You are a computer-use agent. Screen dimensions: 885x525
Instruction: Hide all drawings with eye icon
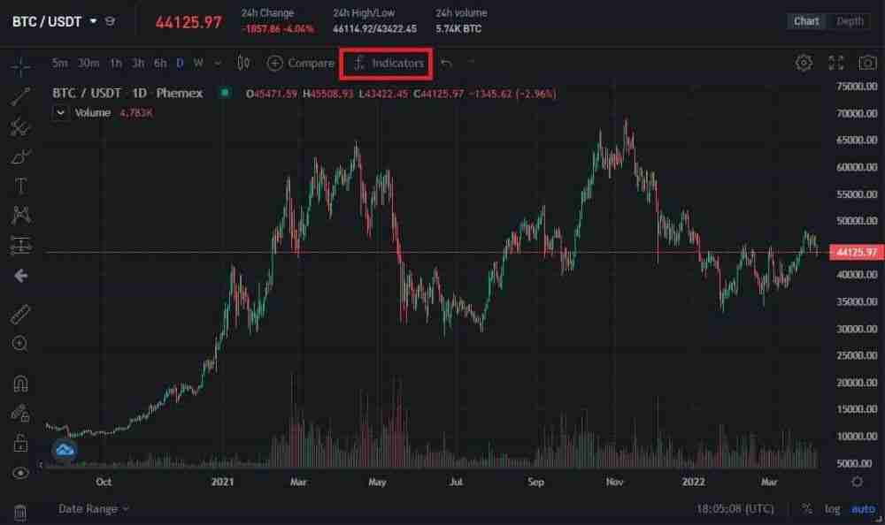click(x=20, y=473)
